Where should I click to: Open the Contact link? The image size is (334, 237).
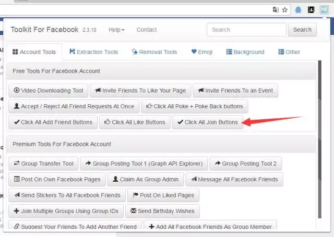pos(147,30)
